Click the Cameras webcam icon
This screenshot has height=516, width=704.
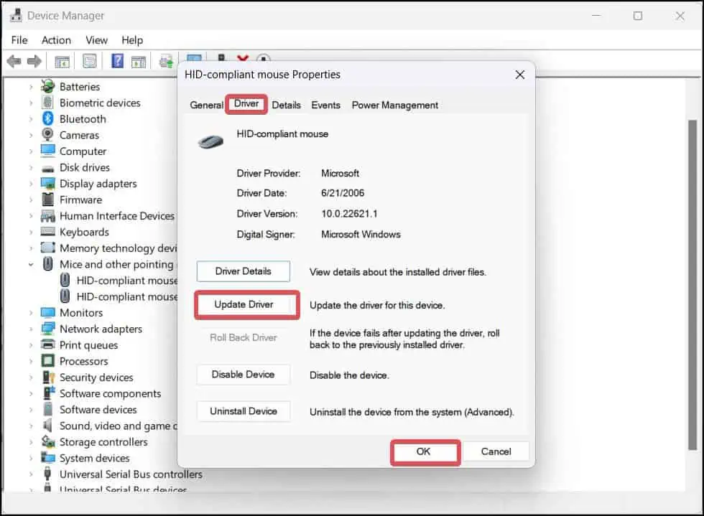[47, 135]
